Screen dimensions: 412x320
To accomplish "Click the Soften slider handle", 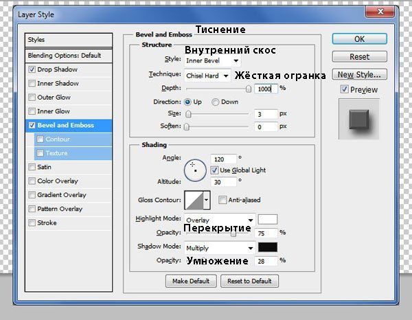I will pos(187,127).
